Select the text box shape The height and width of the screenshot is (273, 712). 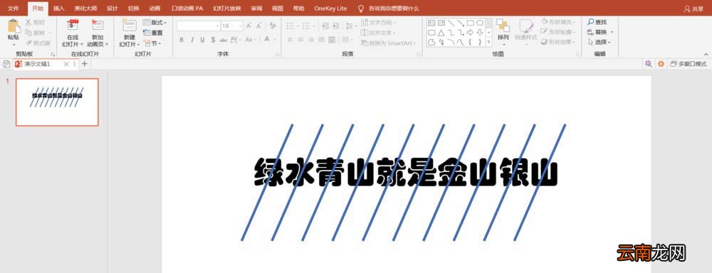(x=431, y=23)
